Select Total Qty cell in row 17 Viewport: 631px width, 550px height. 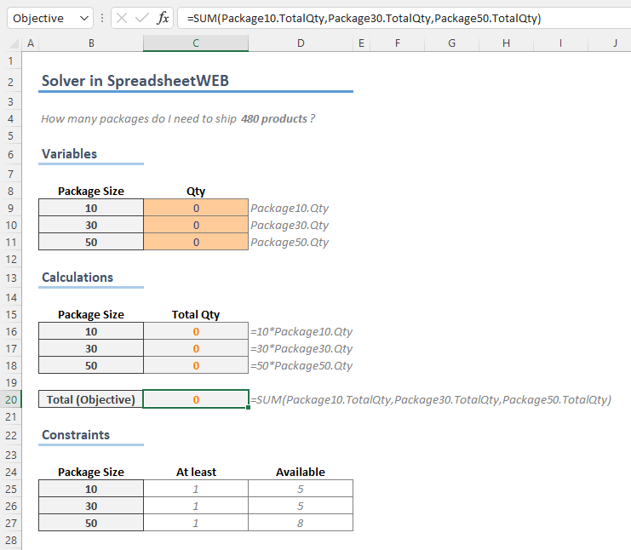[196, 348]
